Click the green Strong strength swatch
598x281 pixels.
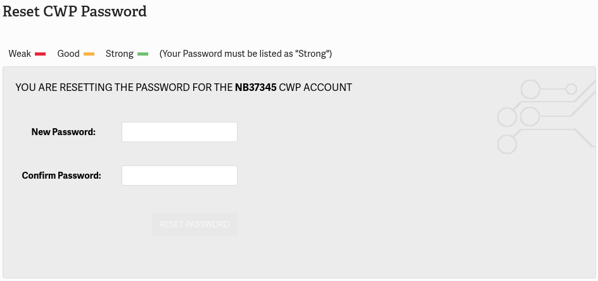143,54
